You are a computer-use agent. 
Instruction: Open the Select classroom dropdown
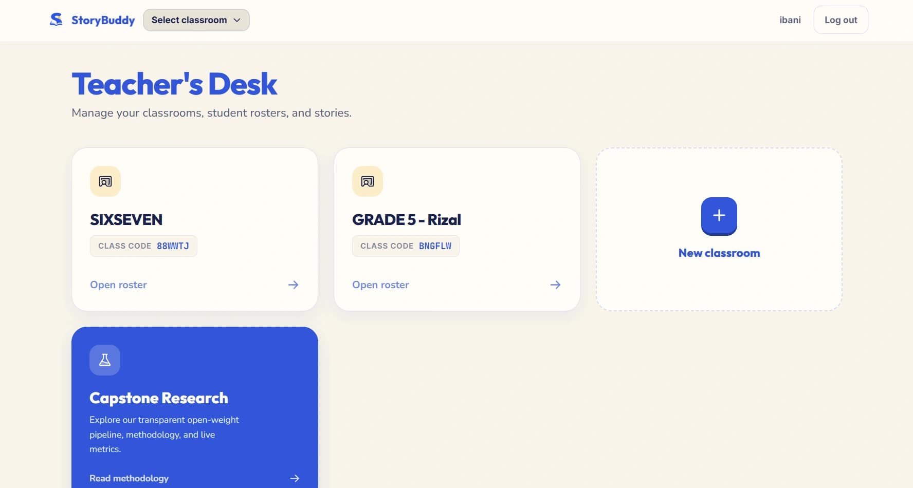196,20
